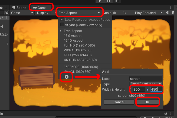Click the lock icon in the lower panel
This screenshot has height=118, width=177.
165,113
